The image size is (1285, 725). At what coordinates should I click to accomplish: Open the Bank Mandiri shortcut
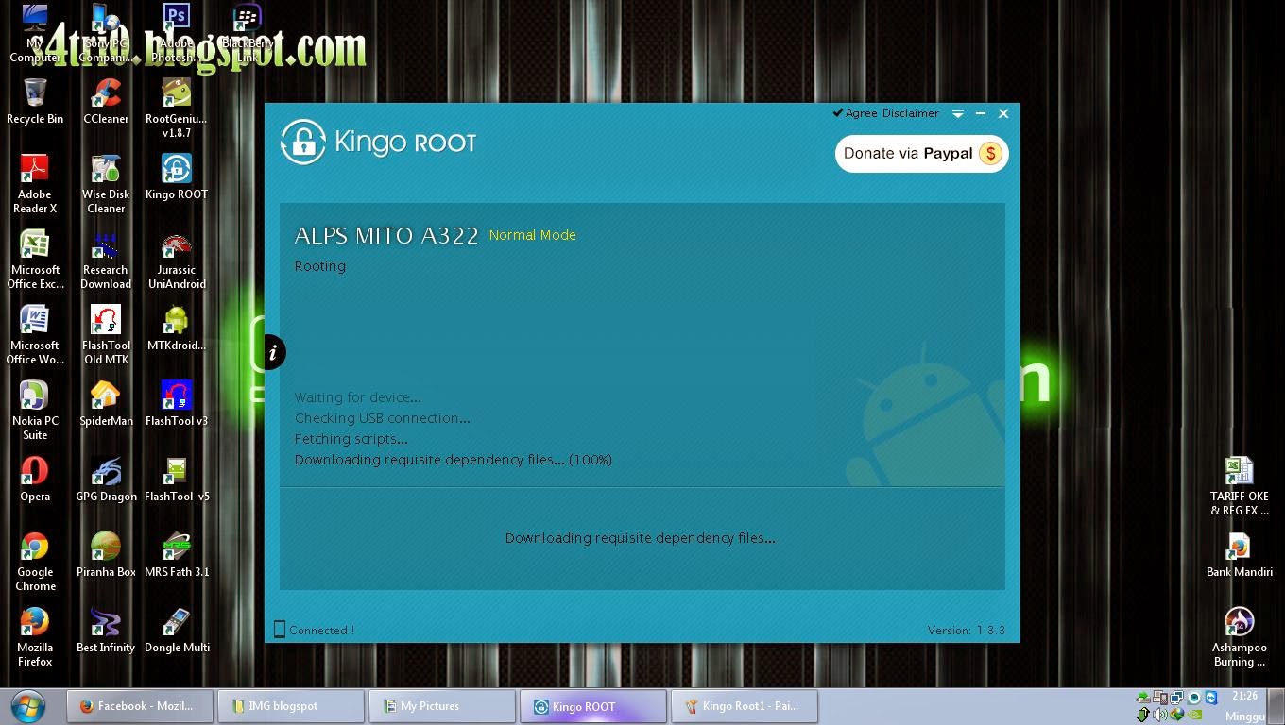pos(1239,554)
